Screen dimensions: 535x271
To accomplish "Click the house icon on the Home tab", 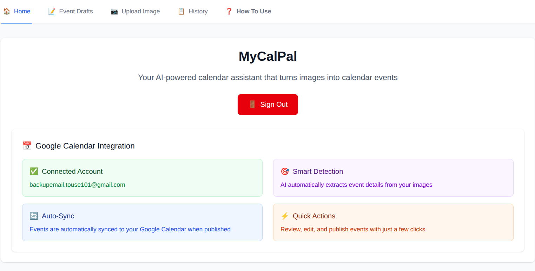I will (6, 11).
